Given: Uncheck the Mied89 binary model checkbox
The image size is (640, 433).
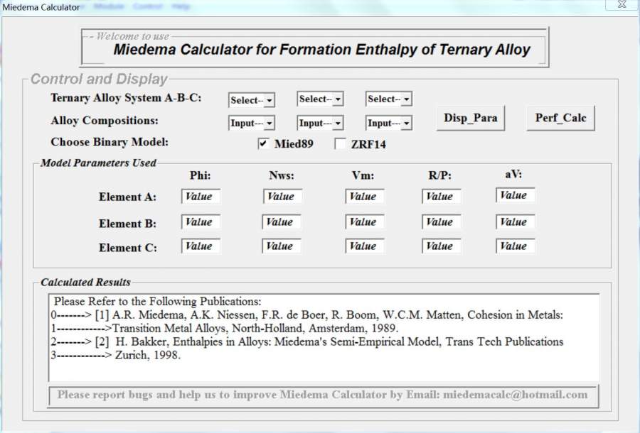Looking at the screenshot, I should (x=263, y=143).
